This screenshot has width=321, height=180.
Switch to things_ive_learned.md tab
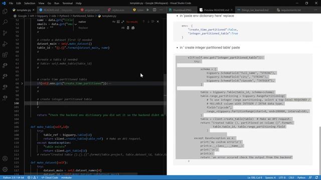coord(255,10)
